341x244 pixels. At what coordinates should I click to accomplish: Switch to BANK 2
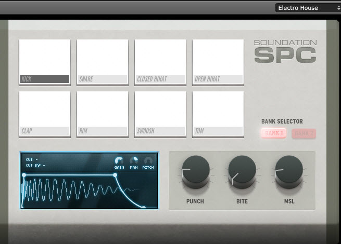click(304, 133)
